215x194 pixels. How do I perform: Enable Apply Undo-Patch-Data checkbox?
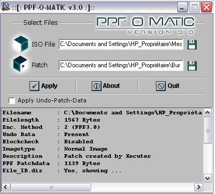pos(12,100)
